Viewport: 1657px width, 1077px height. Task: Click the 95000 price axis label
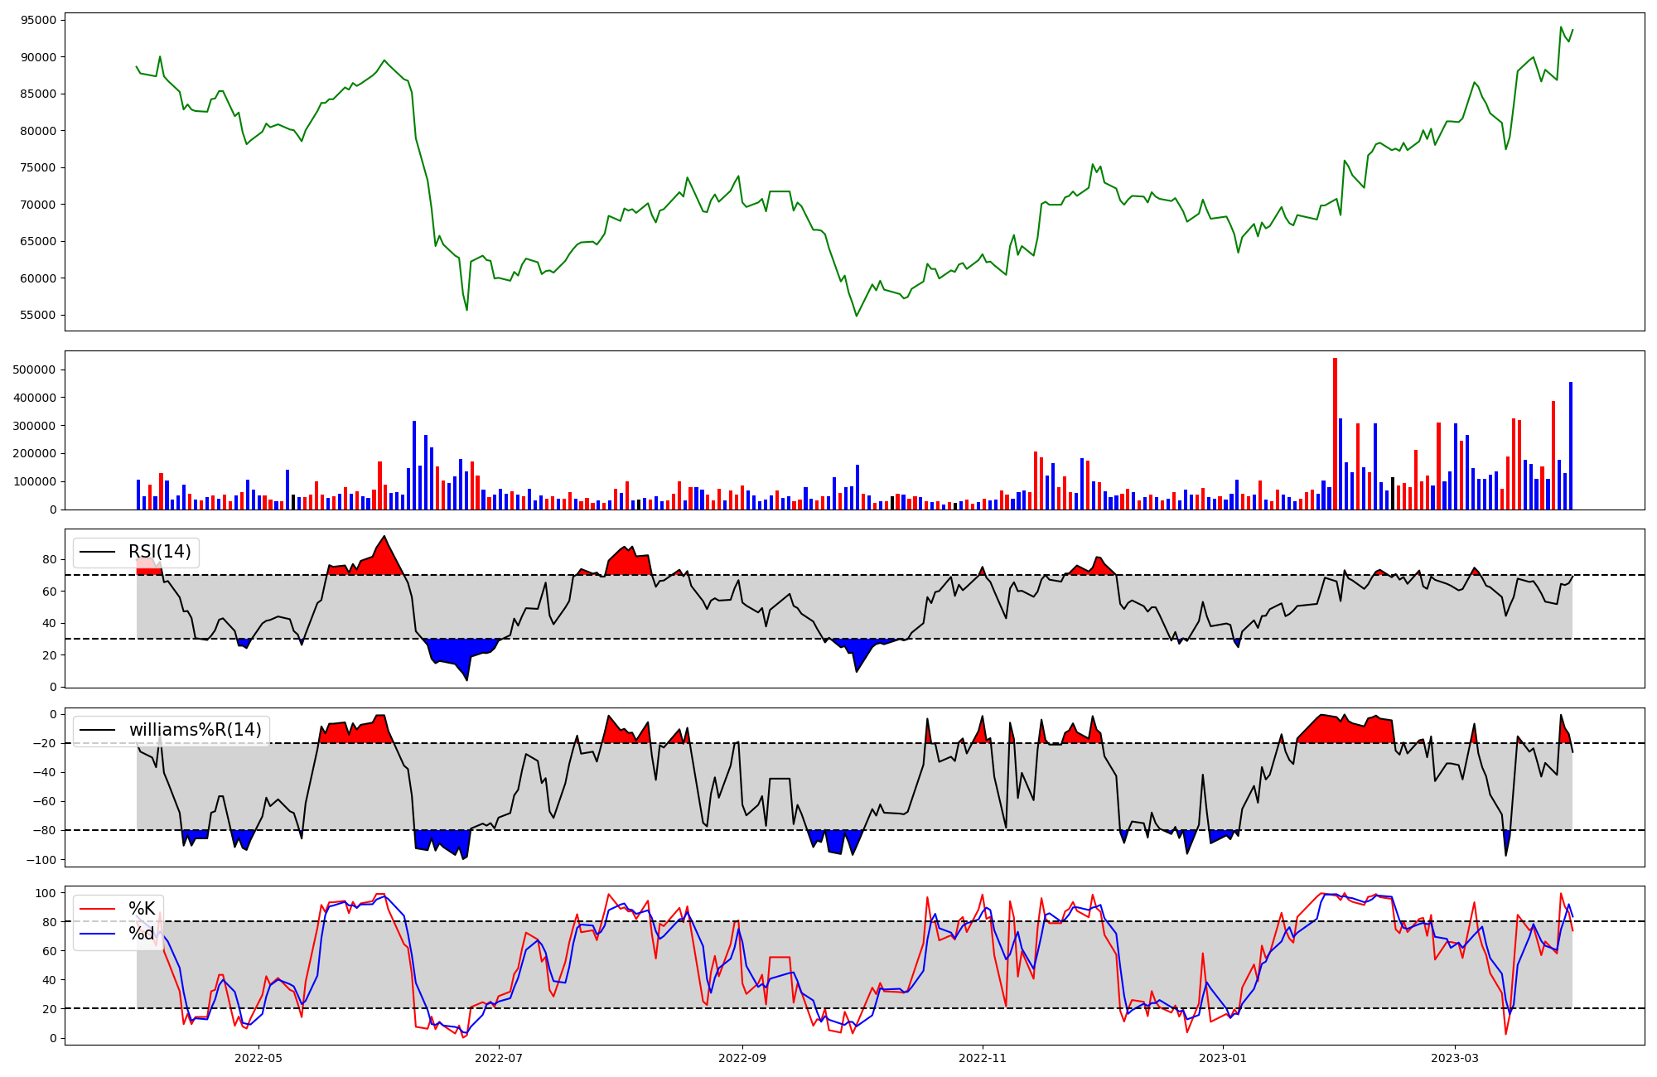[39, 20]
